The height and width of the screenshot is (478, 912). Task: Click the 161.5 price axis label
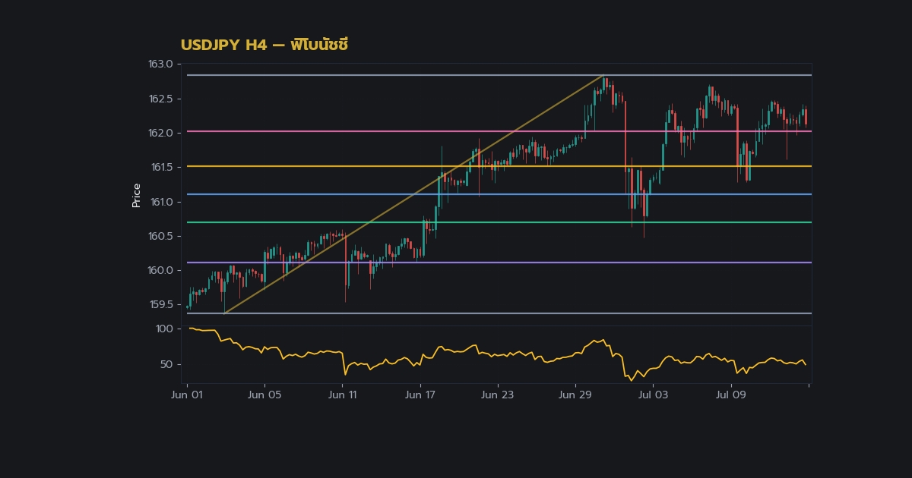(x=161, y=167)
